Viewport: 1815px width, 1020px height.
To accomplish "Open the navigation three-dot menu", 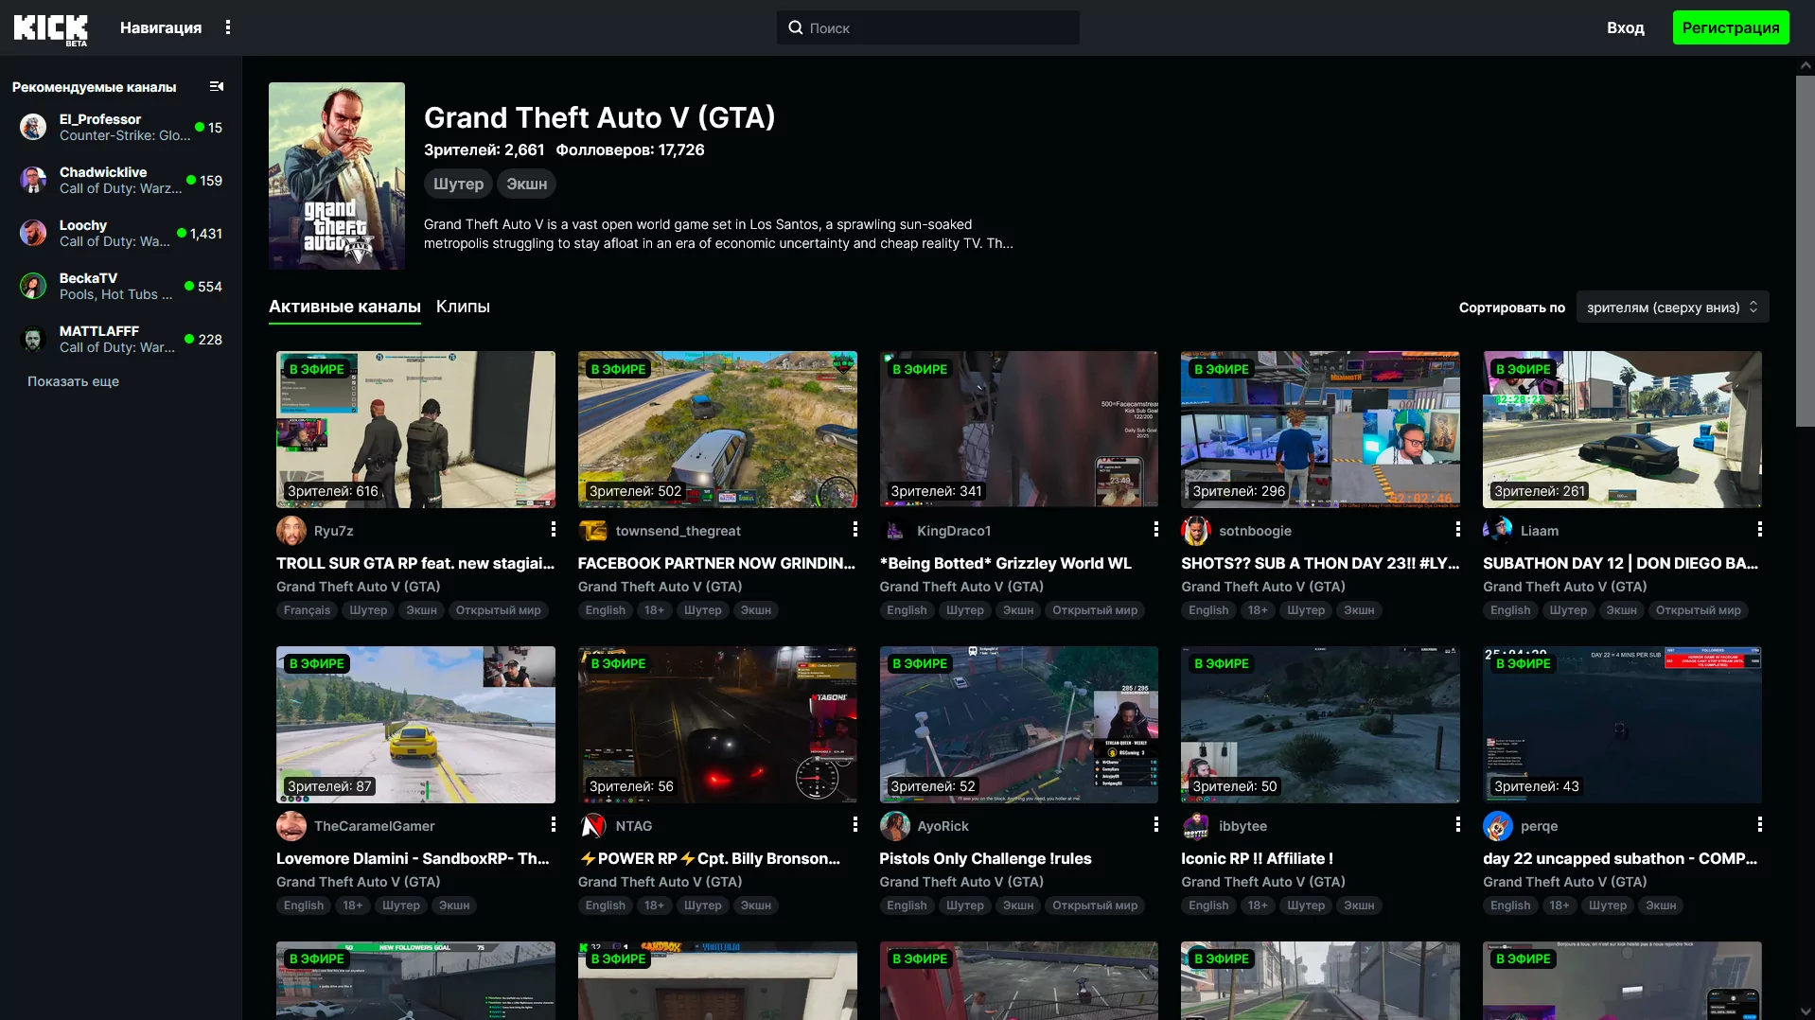I will [x=228, y=27].
